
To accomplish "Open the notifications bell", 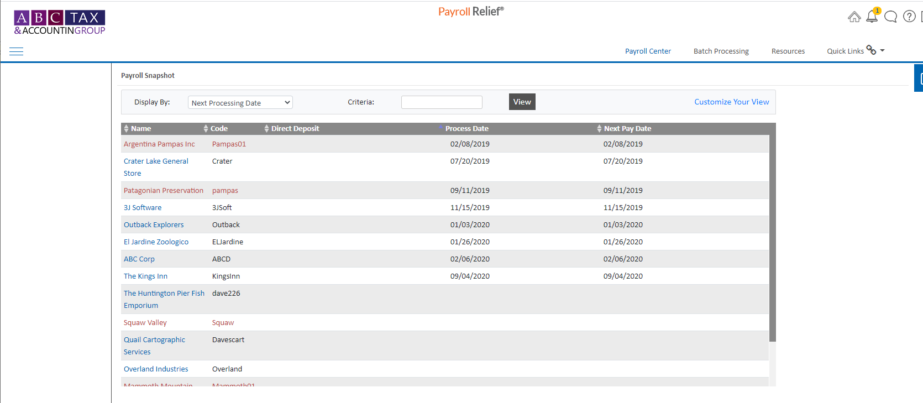I will click(872, 17).
